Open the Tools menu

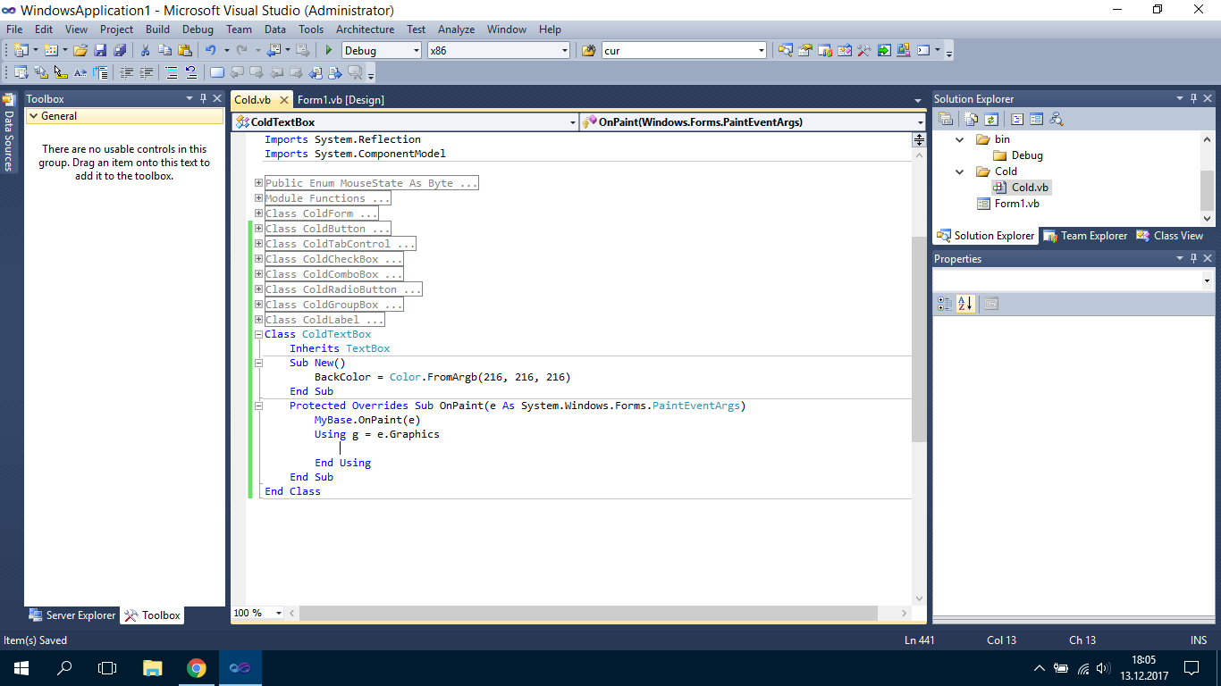(x=311, y=29)
